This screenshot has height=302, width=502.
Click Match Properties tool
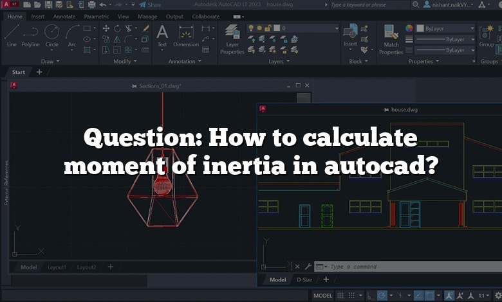point(391,39)
